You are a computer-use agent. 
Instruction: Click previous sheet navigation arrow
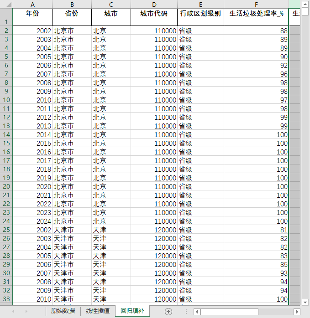(13, 311)
